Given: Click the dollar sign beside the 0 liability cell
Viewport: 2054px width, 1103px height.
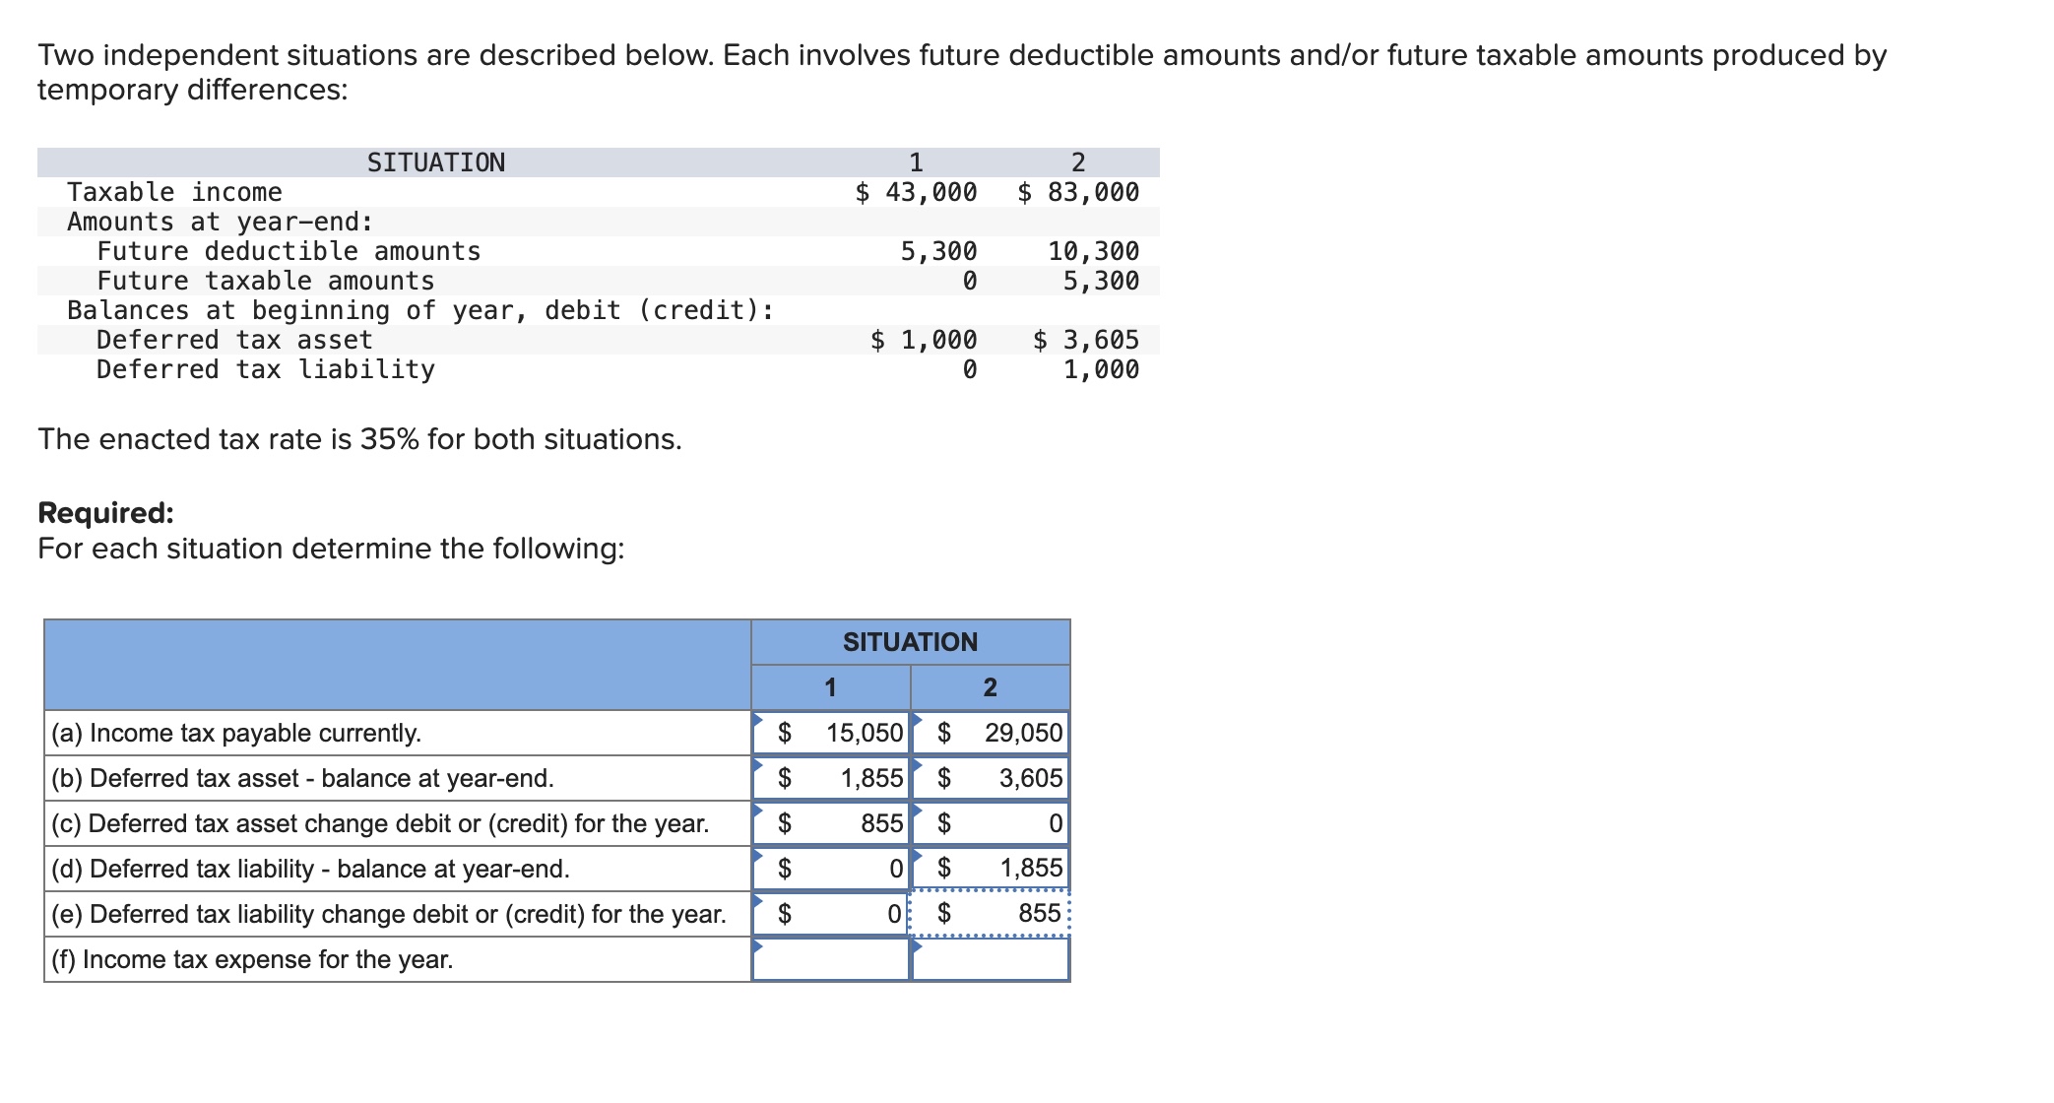Looking at the screenshot, I should [x=783, y=869].
